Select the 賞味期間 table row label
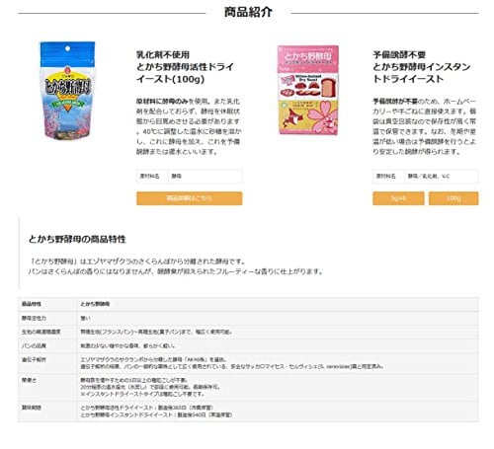The width and height of the screenshot is (494, 449). (x=32, y=408)
